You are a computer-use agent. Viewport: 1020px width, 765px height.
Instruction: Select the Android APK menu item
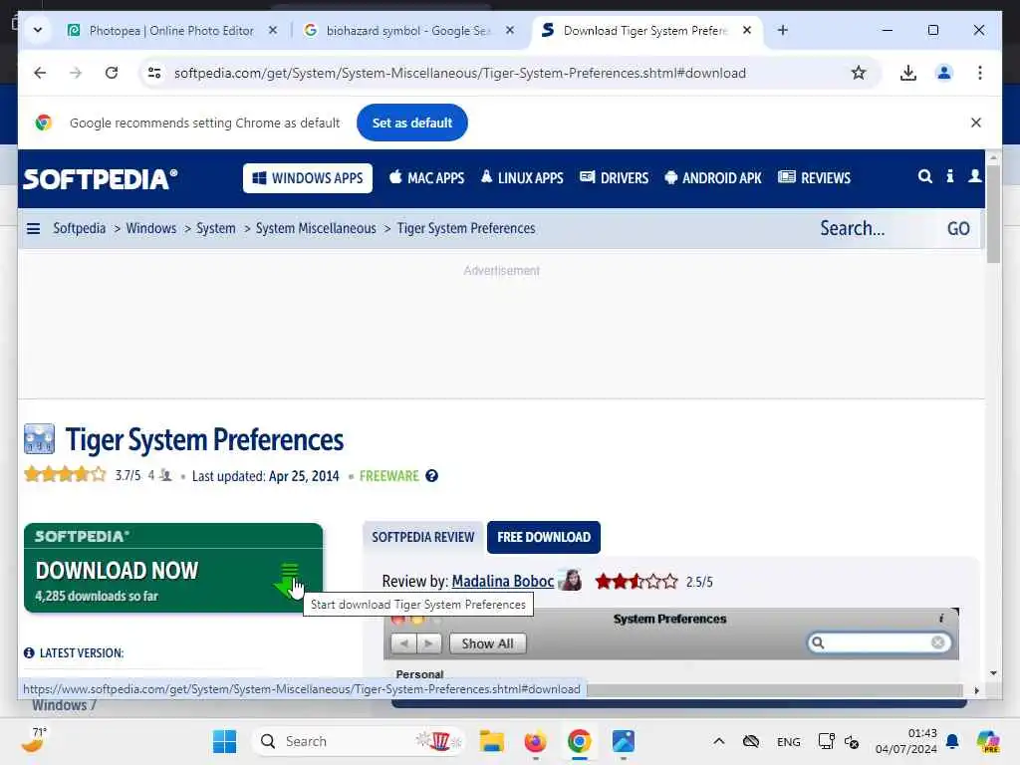point(713,178)
